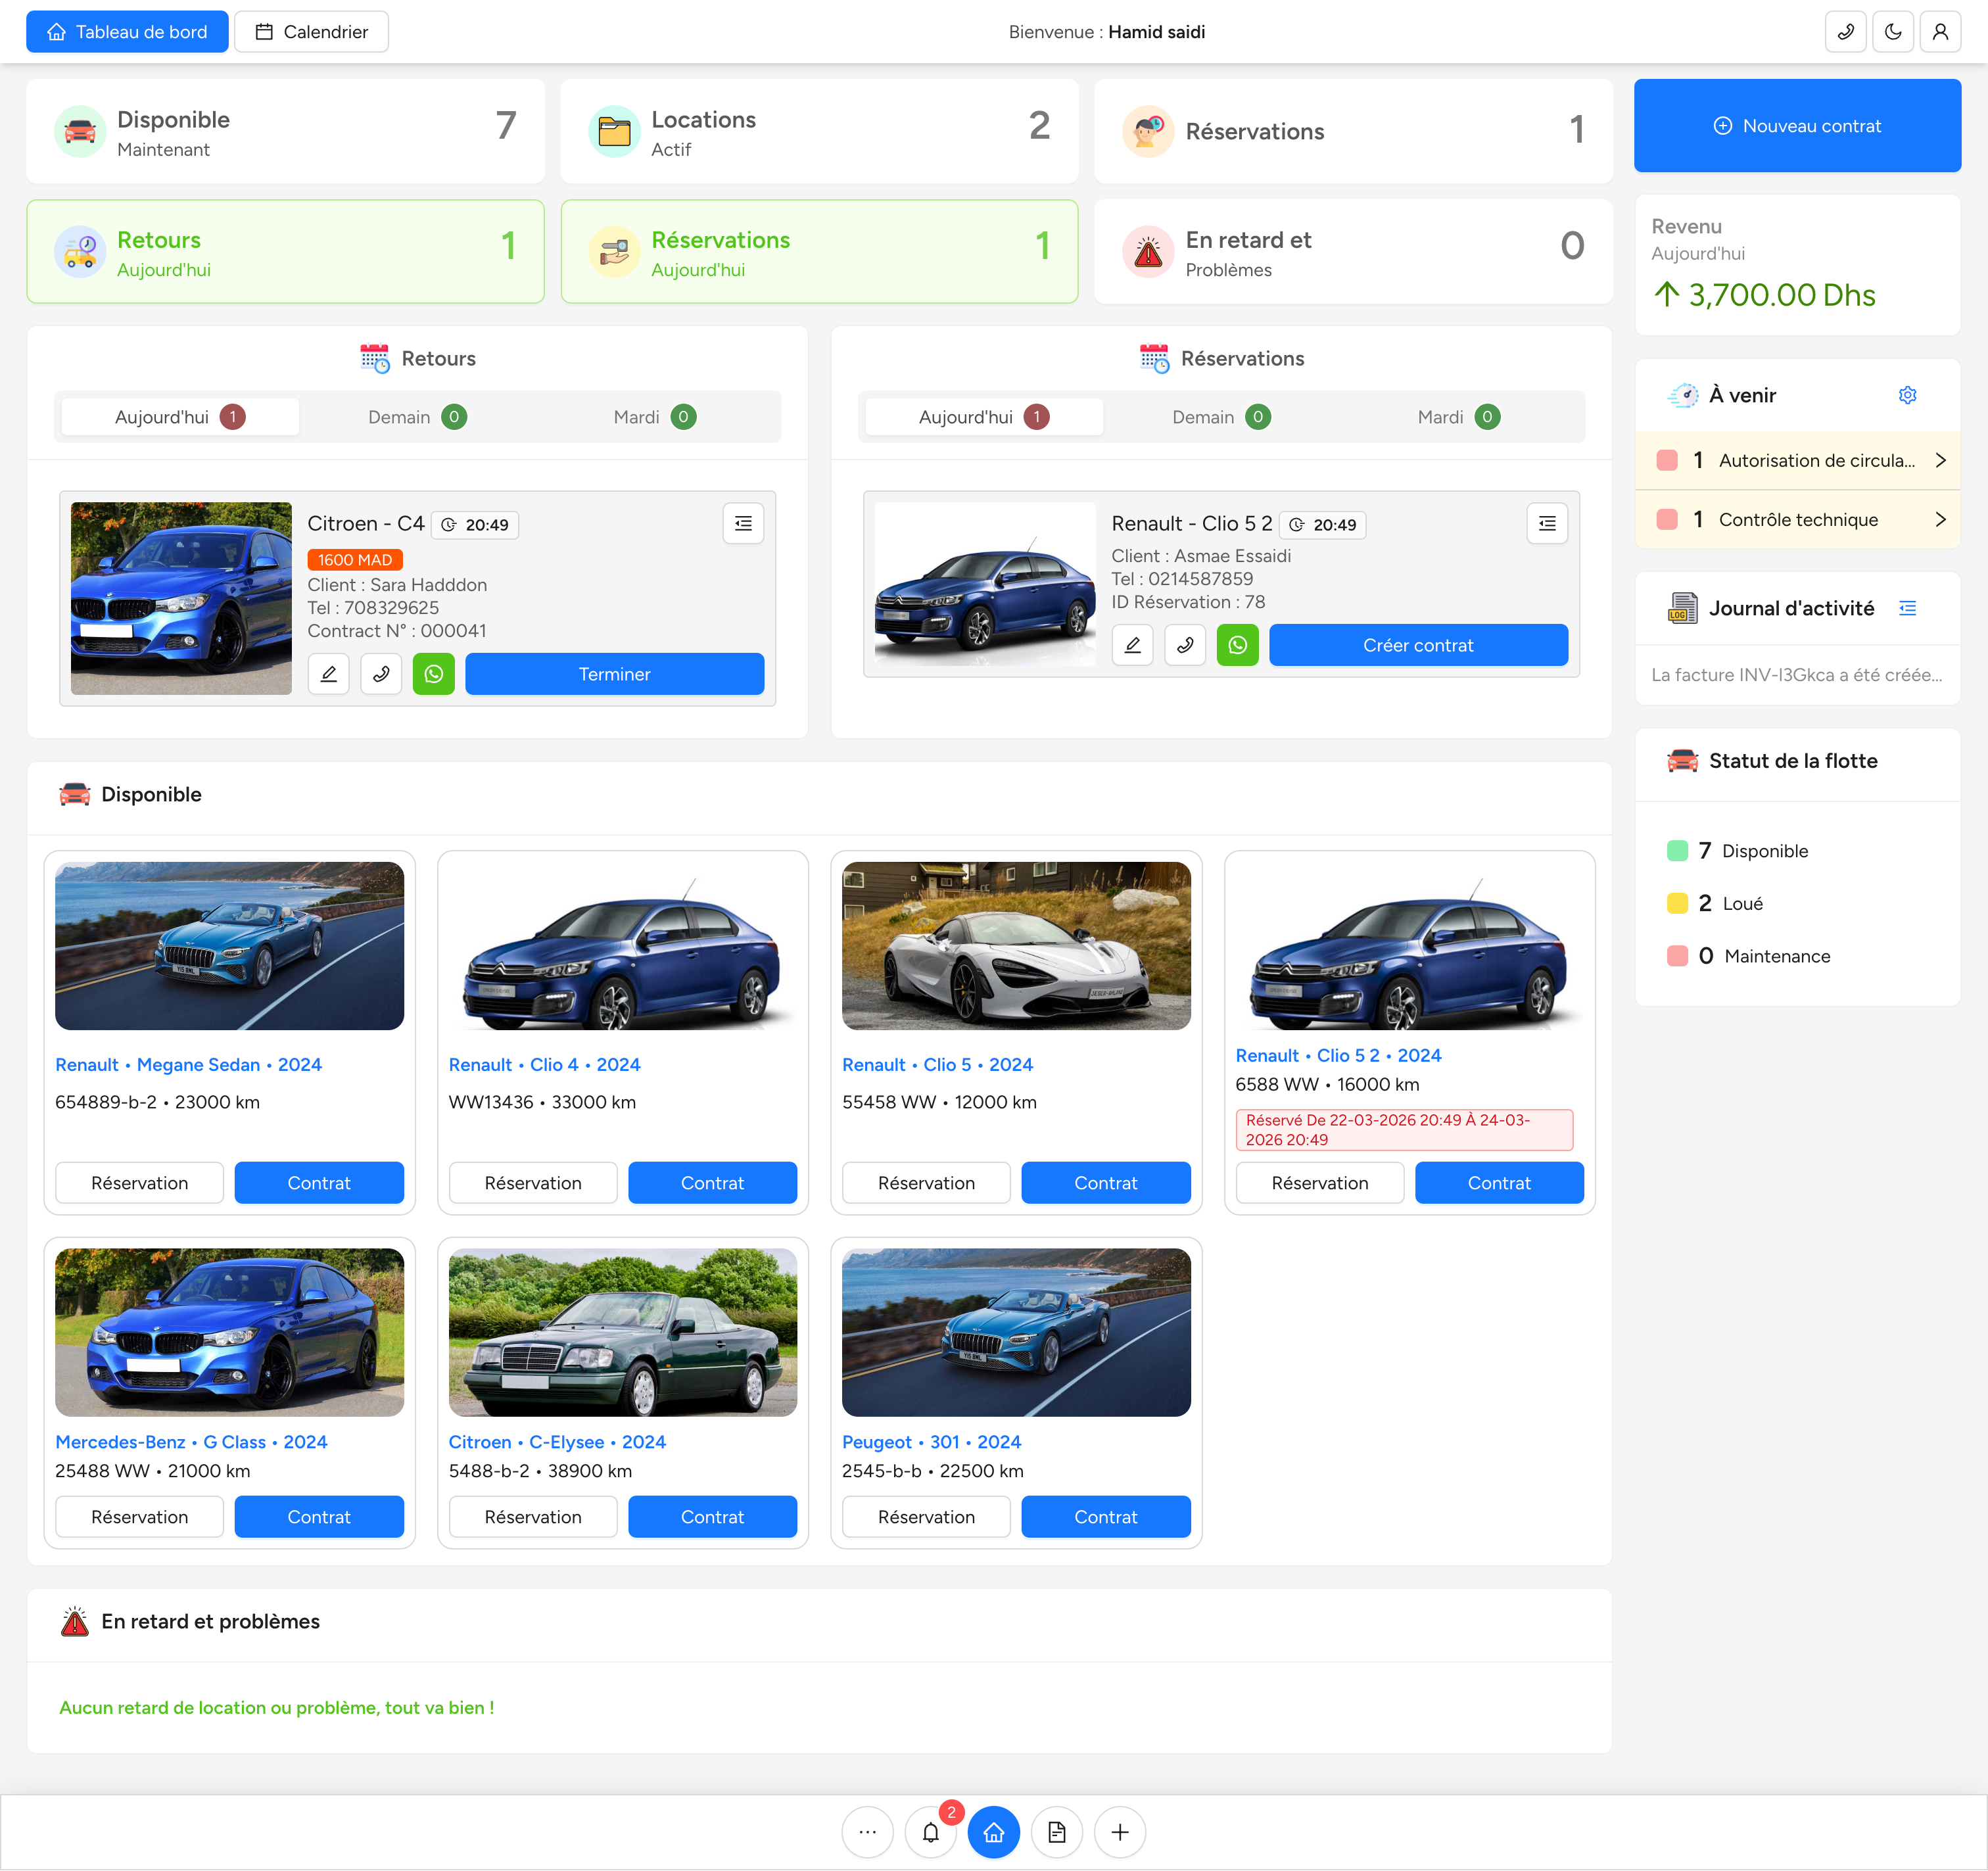Click the Retours Aujourd'hui toggle card
This screenshot has width=1988, height=1871.
click(285, 252)
